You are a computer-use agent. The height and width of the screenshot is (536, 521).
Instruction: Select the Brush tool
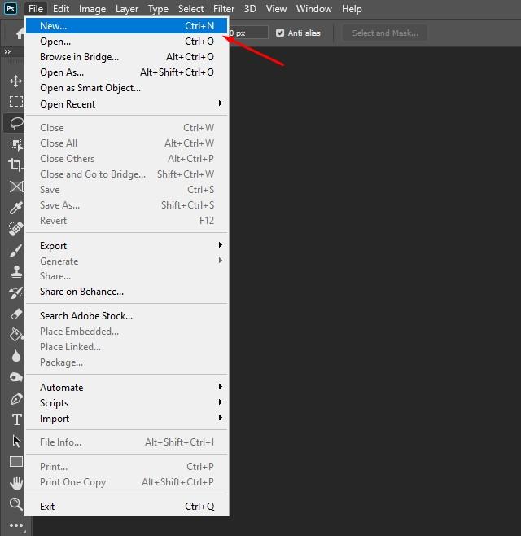[x=15, y=251]
